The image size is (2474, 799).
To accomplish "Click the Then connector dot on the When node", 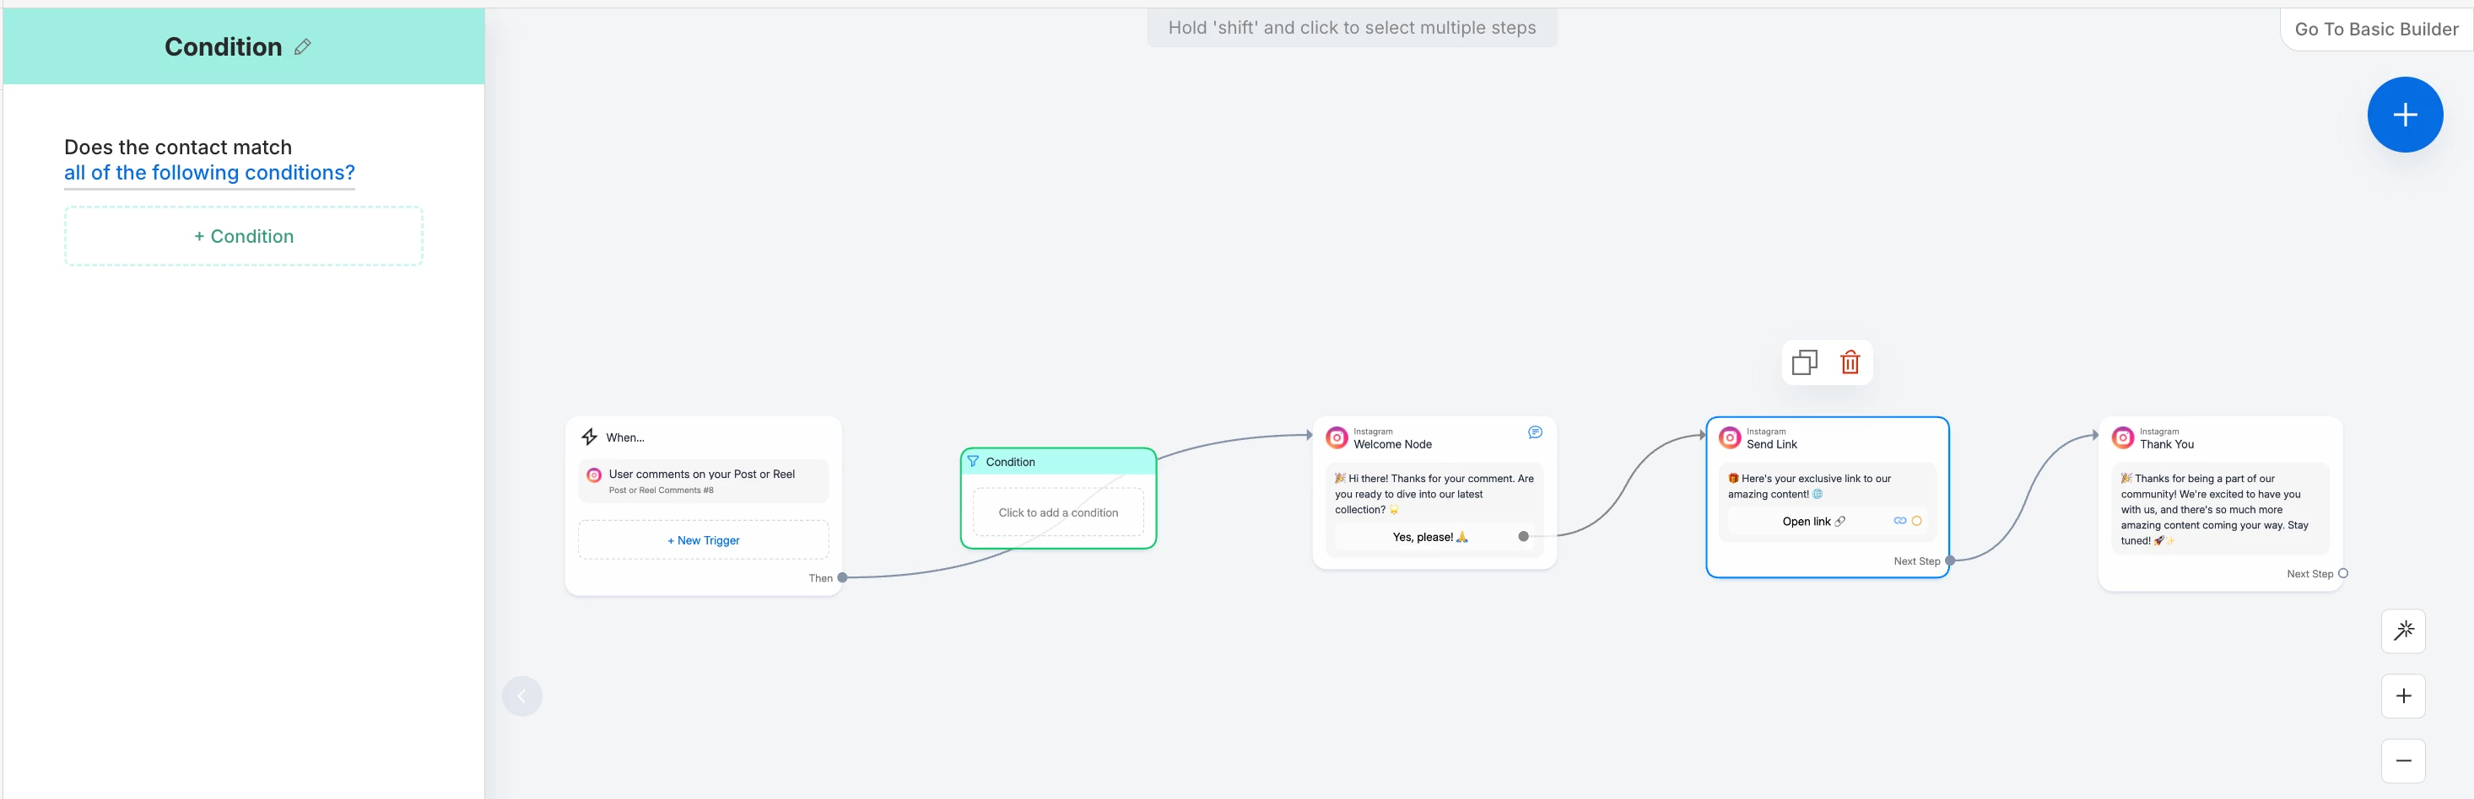I will (842, 577).
